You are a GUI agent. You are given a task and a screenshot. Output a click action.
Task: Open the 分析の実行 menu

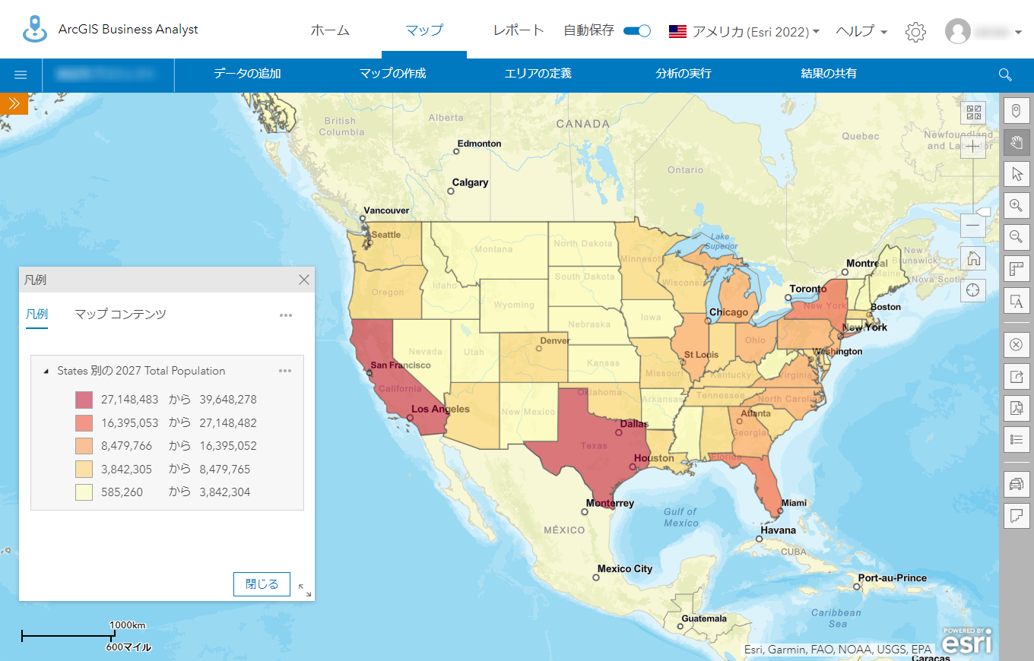tap(684, 74)
